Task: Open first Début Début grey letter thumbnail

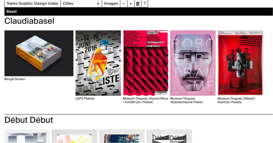Action: (27, 136)
